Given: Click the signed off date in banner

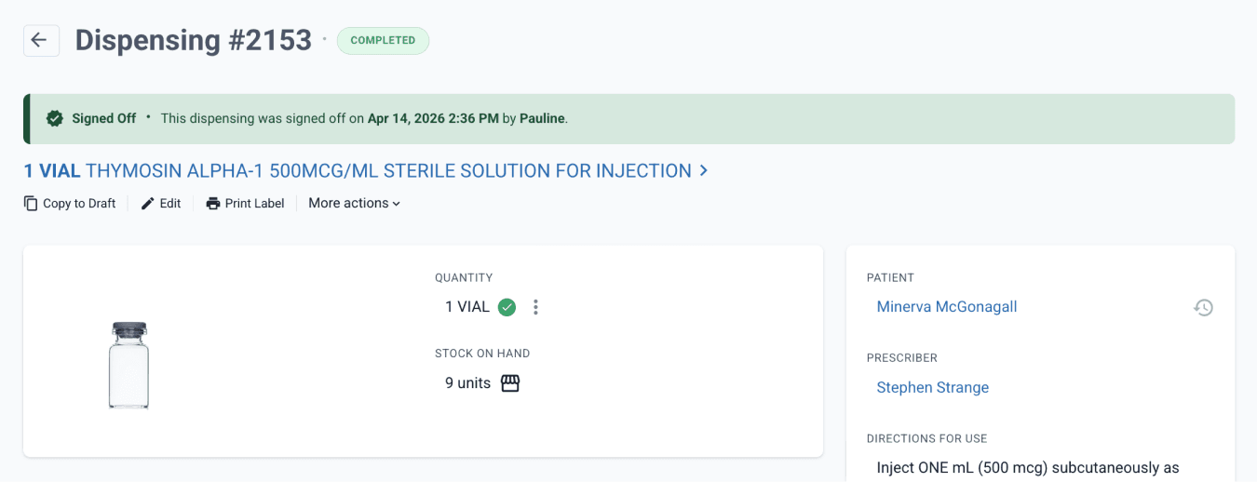Looking at the screenshot, I should pyautogui.click(x=433, y=118).
